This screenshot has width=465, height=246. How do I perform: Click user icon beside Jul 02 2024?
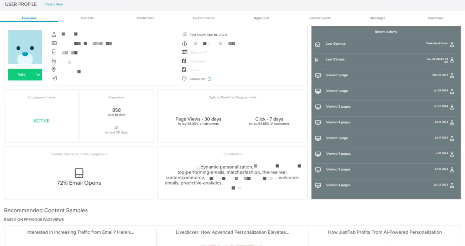[452, 185]
